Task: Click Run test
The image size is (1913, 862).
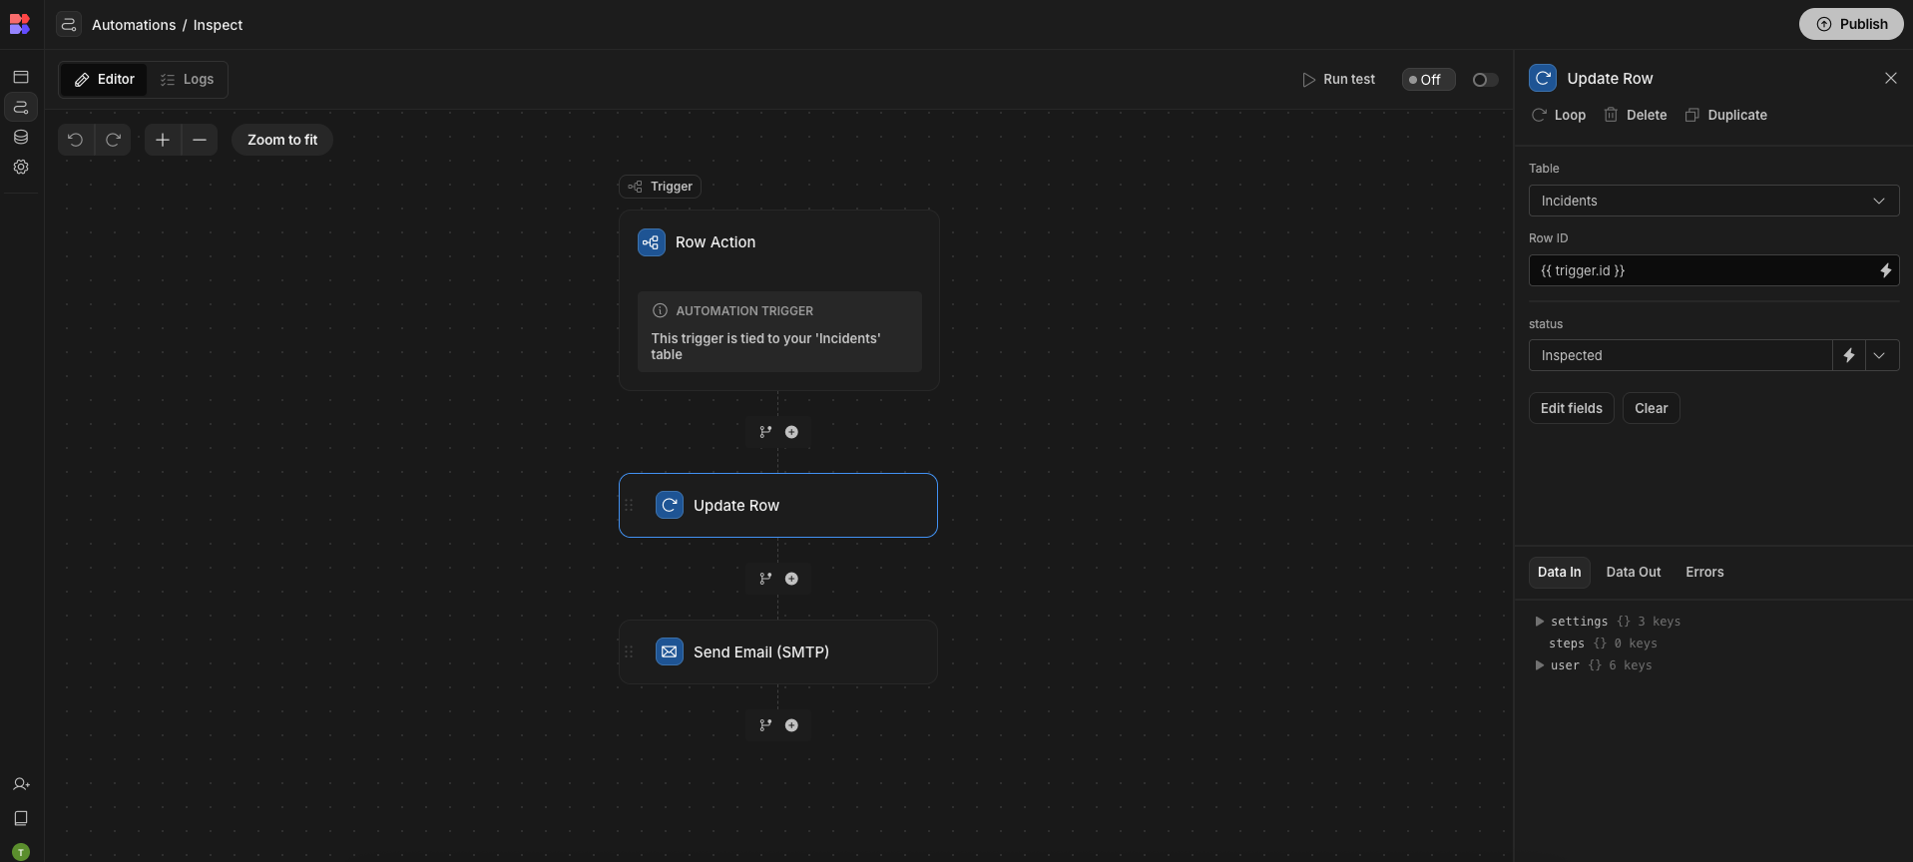Action: [x=1338, y=80]
